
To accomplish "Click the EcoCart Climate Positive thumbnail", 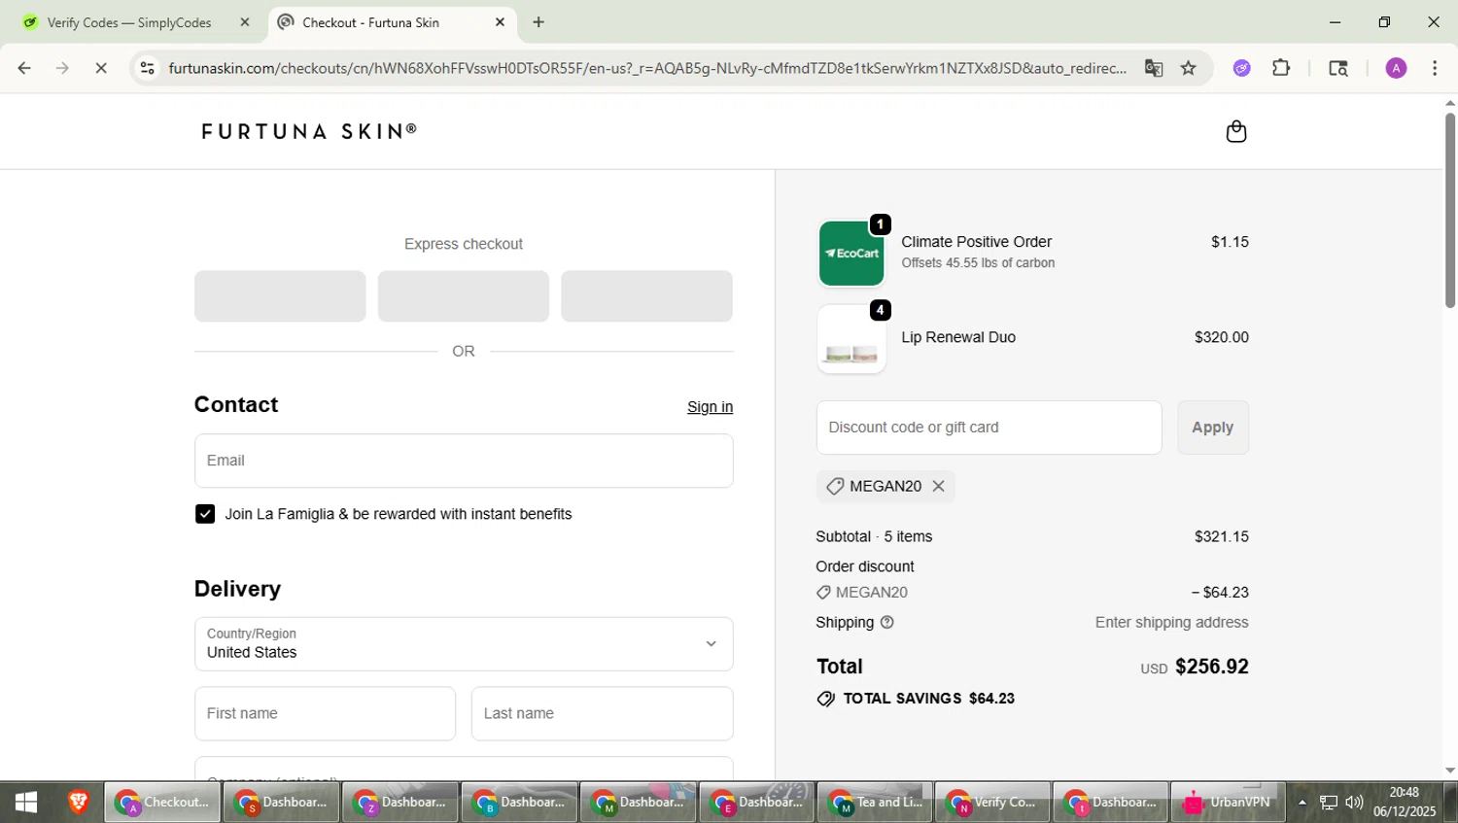I will [851, 254].
